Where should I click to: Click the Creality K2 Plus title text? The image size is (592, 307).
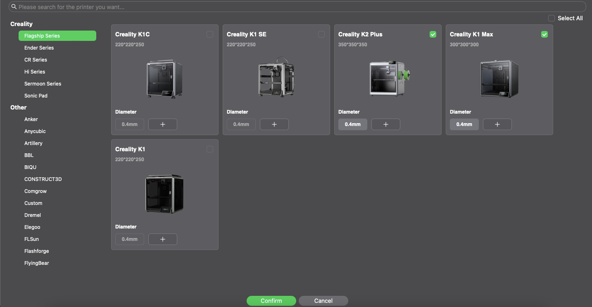(x=360, y=34)
